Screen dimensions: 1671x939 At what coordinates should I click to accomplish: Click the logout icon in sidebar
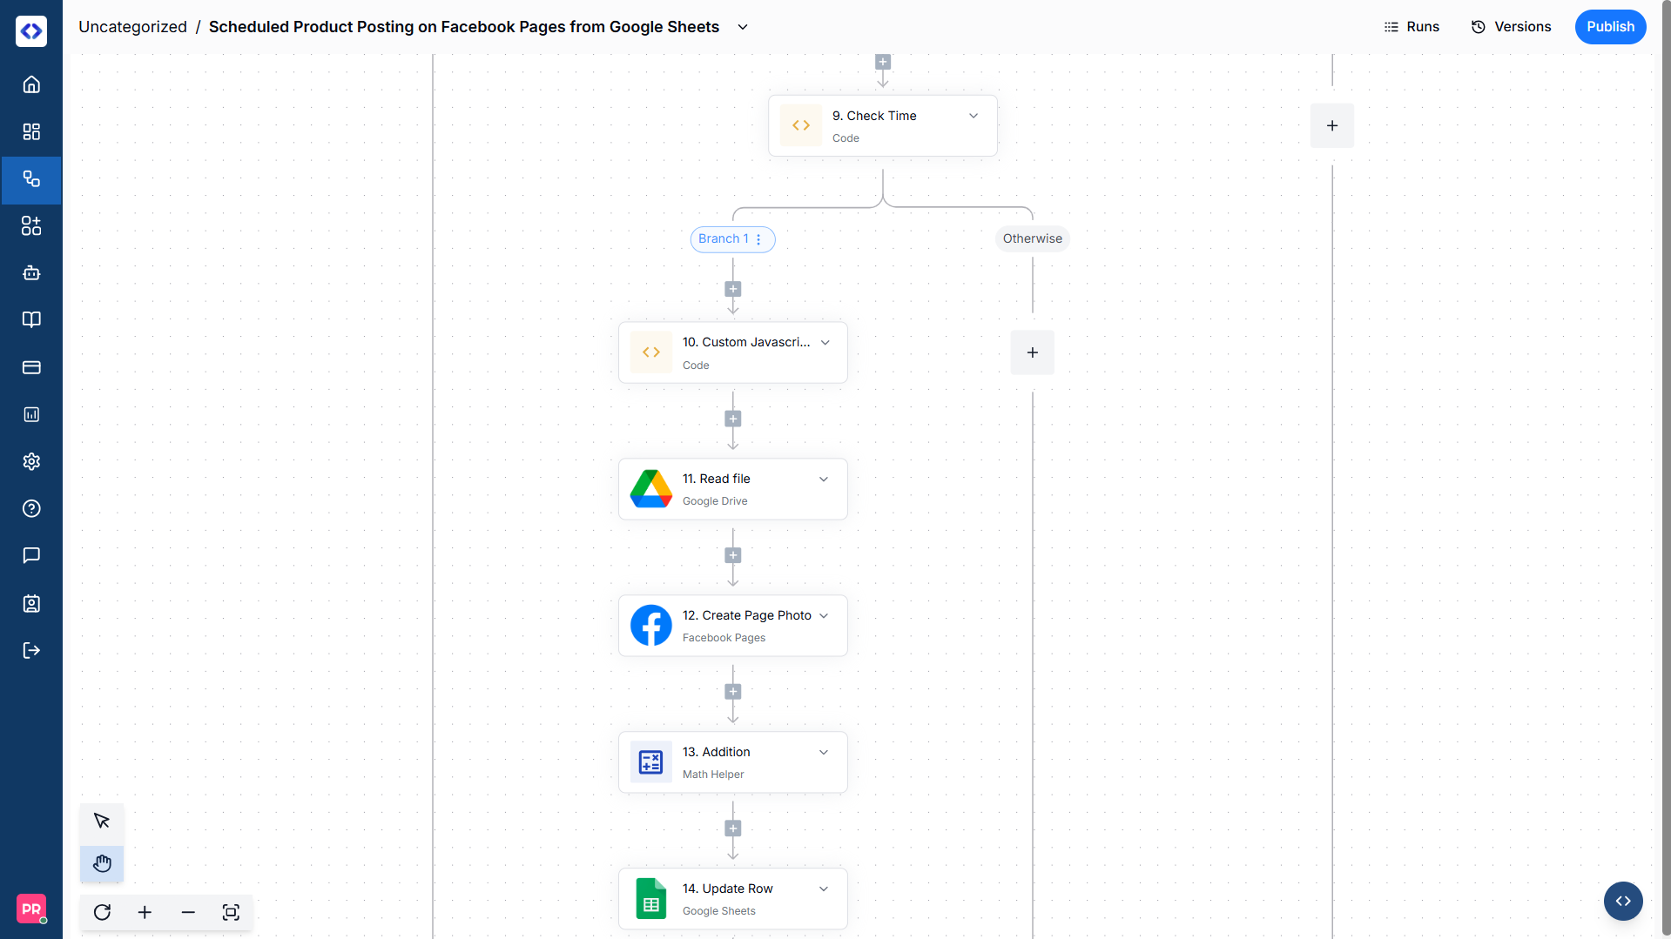31,650
